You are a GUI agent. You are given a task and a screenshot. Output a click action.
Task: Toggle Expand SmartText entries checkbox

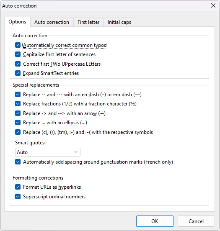[18, 73]
